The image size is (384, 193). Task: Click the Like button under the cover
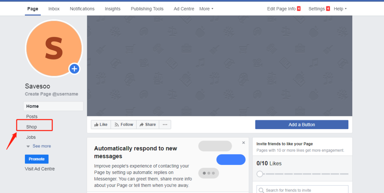point(101,125)
